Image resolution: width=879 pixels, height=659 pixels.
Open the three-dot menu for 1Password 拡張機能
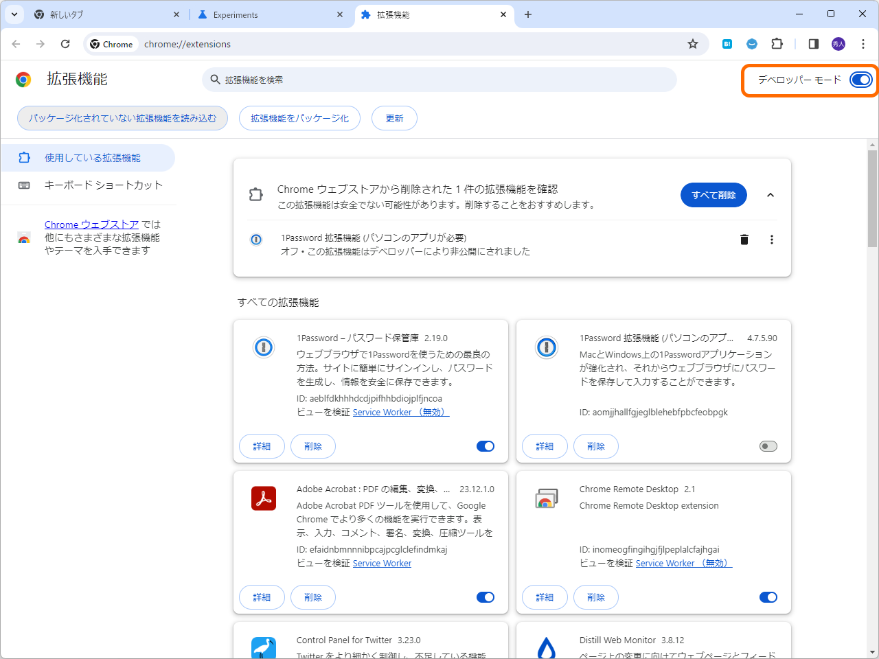772,240
